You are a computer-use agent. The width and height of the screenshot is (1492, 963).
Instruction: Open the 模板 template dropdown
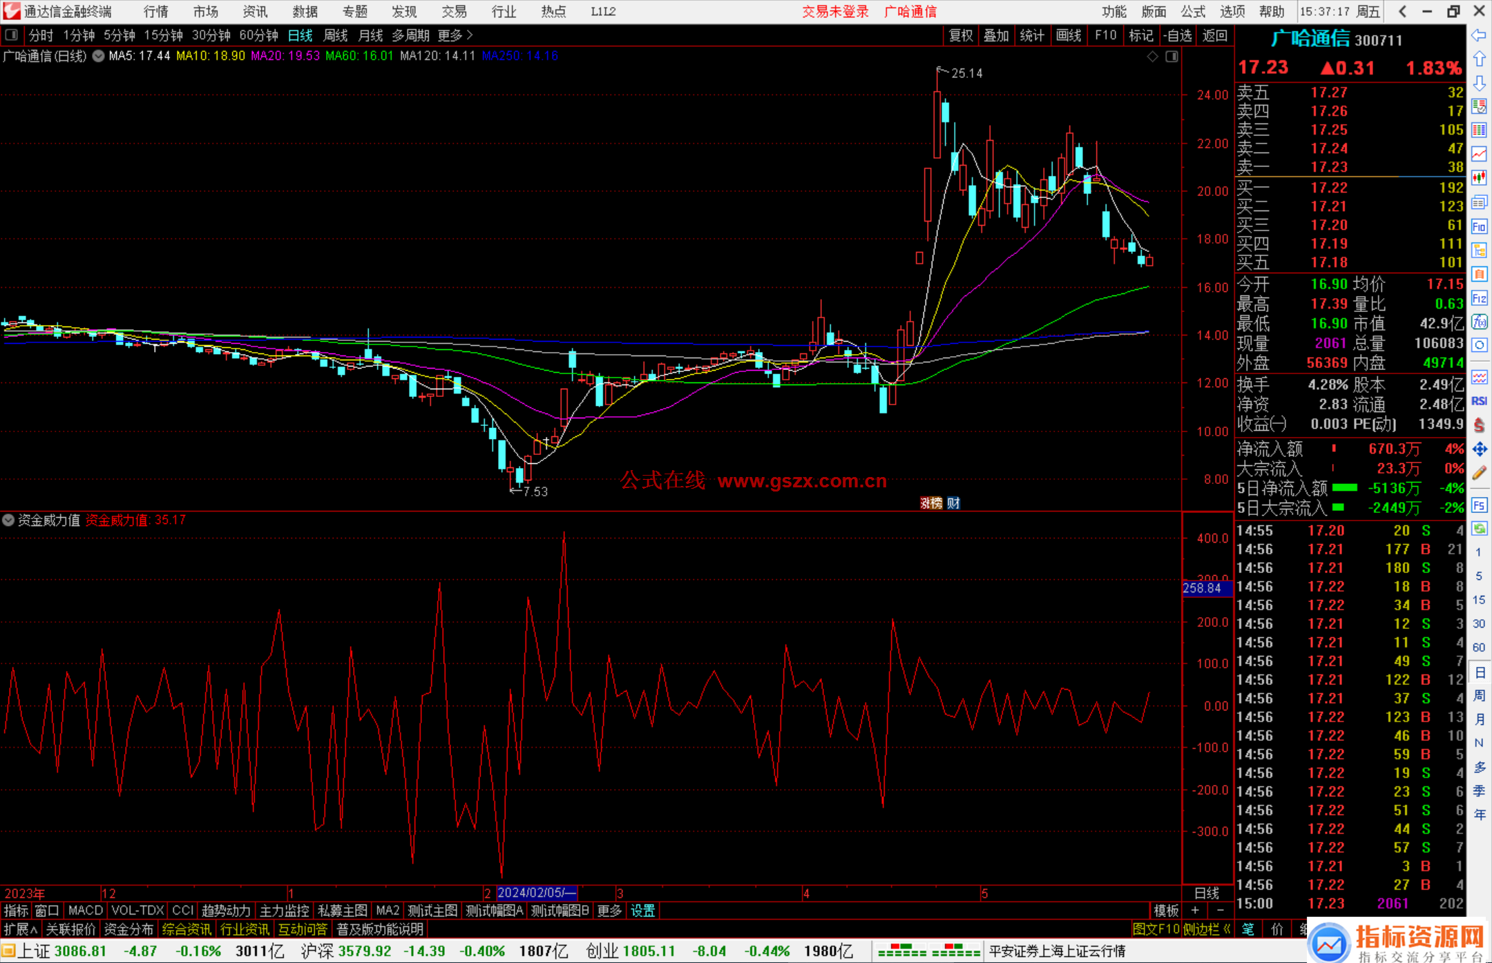tap(1167, 911)
